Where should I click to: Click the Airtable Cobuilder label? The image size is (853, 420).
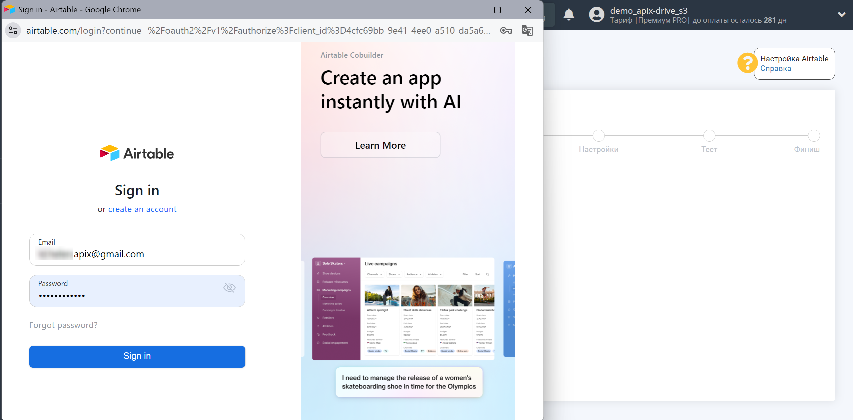[352, 55]
